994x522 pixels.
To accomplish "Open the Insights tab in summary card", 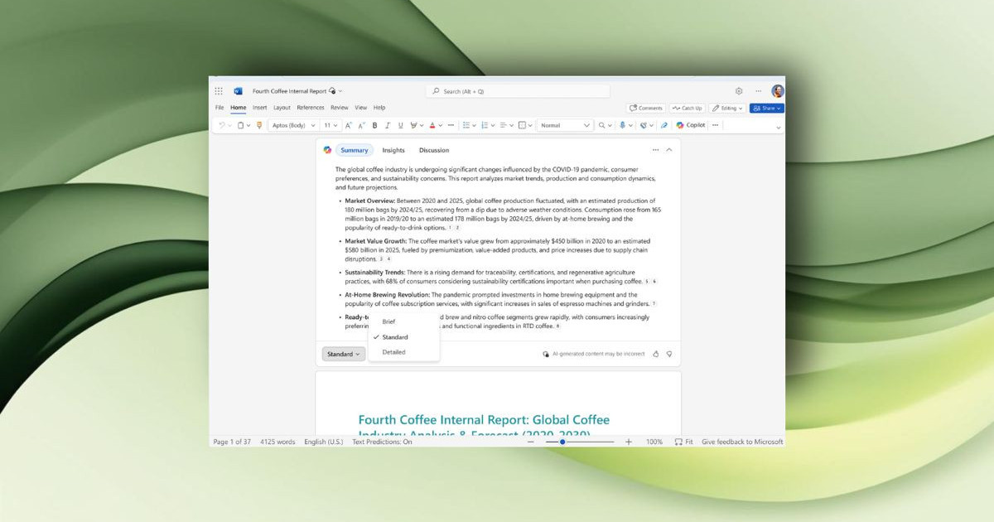I will click(x=393, y=150).
